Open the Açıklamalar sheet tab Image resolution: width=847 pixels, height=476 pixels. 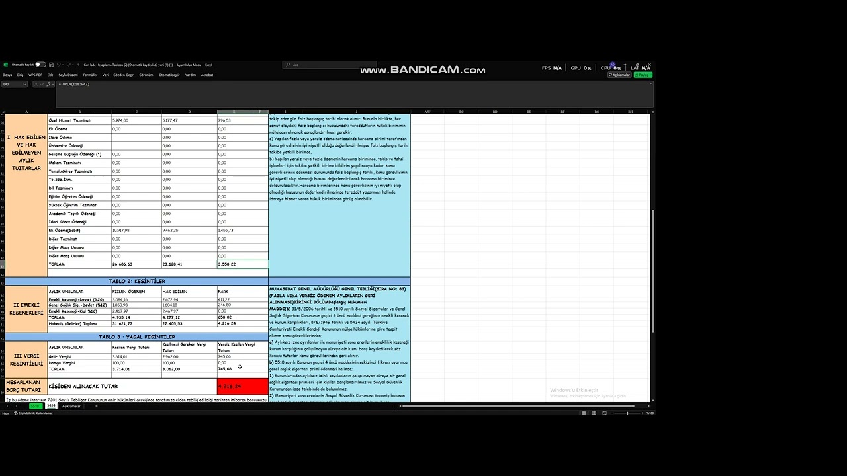(71, 406)
